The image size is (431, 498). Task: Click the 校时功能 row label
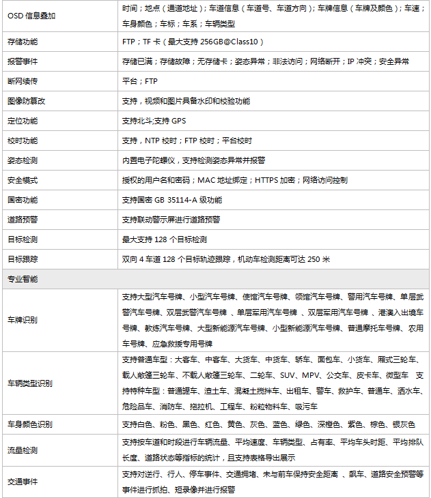pyautogui.click(x=22, y=141)
